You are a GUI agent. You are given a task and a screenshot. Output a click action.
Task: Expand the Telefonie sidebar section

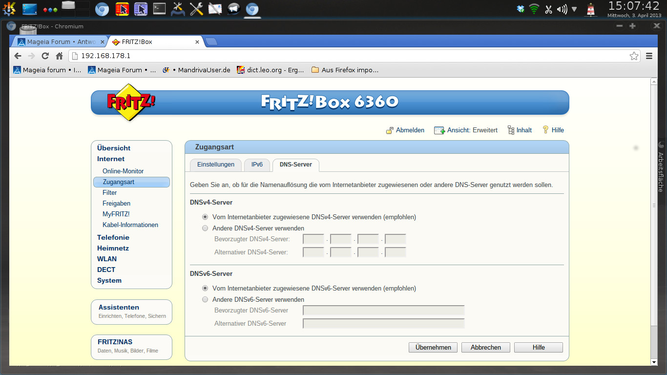113,237
